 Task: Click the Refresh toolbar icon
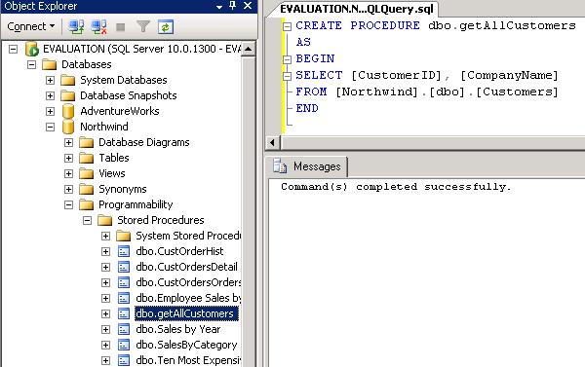pos(166,27)
